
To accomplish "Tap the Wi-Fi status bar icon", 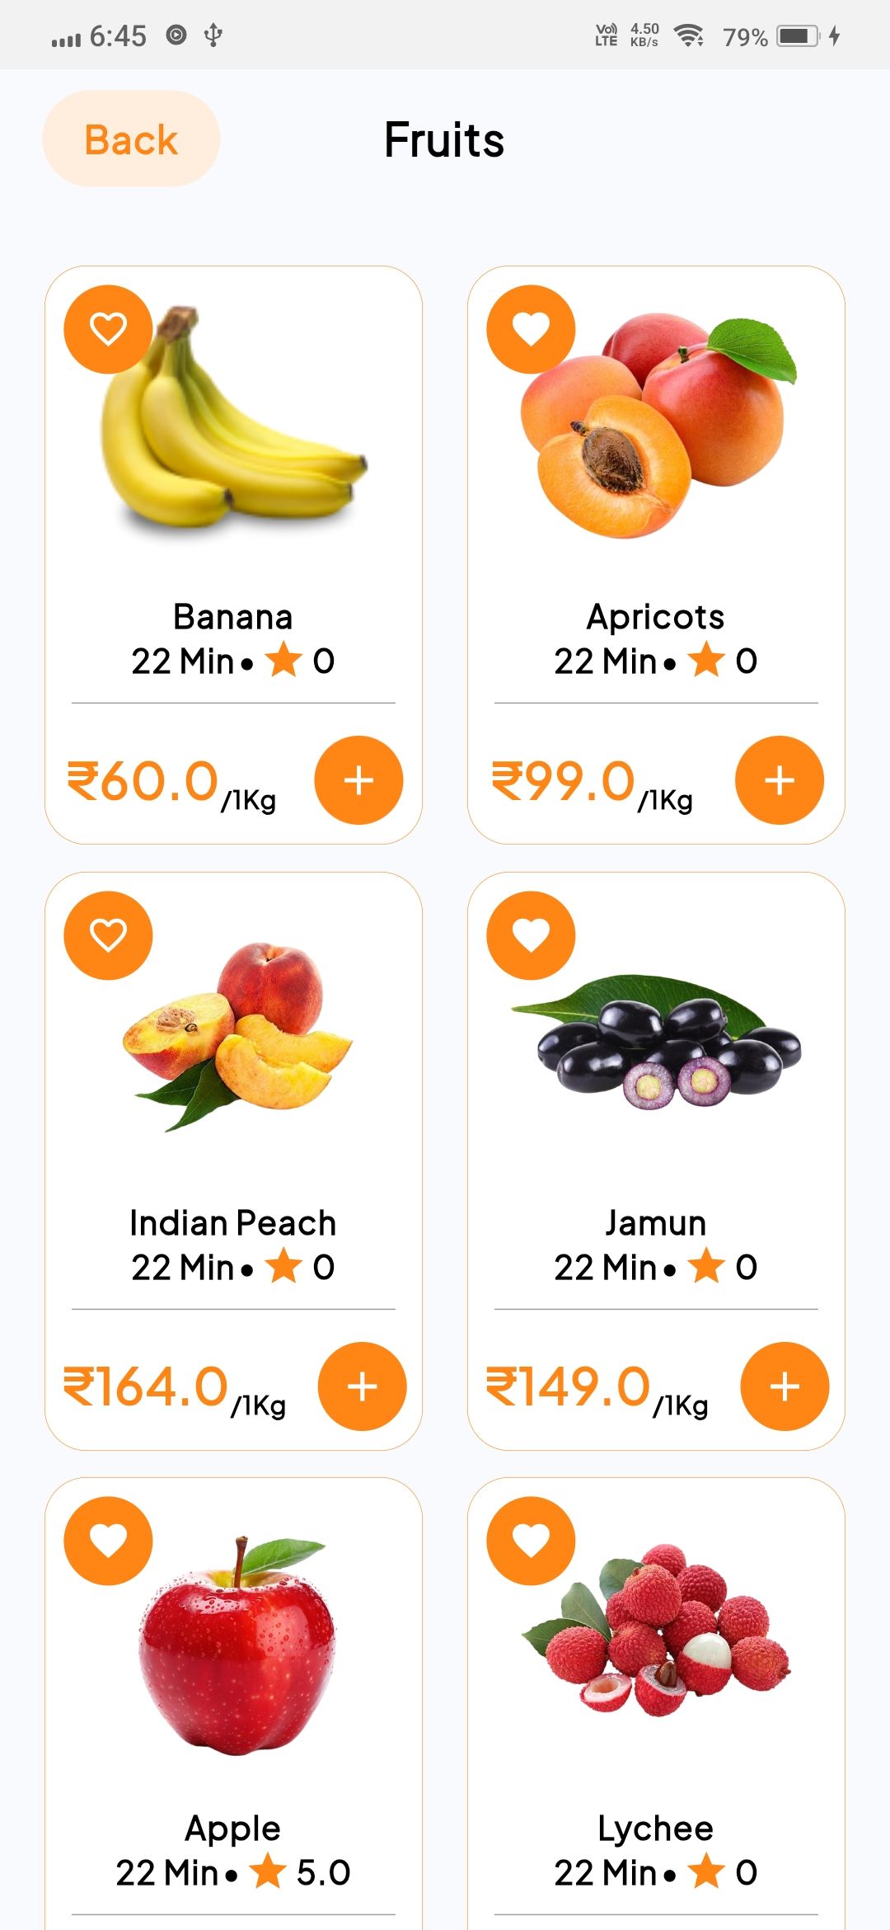I will [x=688, y=35].
